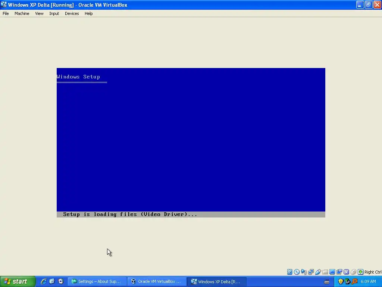The image size is (382, 287).
Task: Click the USB devices indicator icon
Action: pos(318,272)
